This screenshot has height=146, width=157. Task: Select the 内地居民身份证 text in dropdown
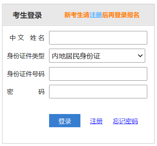click(x=76, y=56)
